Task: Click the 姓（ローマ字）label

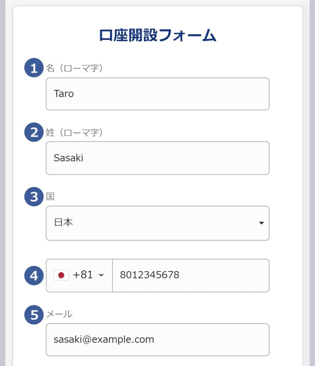Action: pyautogui.click(x=74, y=133)
